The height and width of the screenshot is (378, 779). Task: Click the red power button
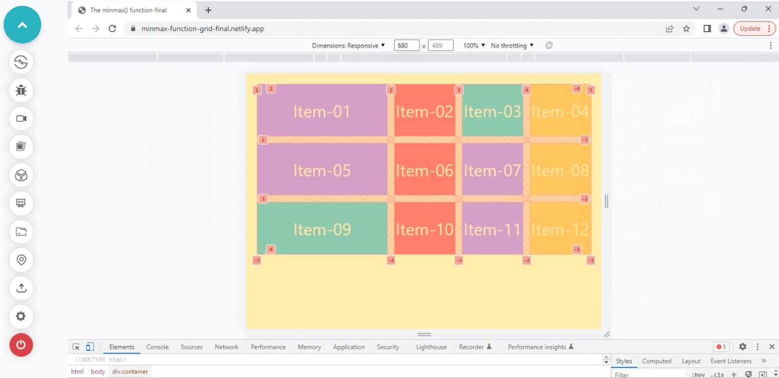[21, 345]
